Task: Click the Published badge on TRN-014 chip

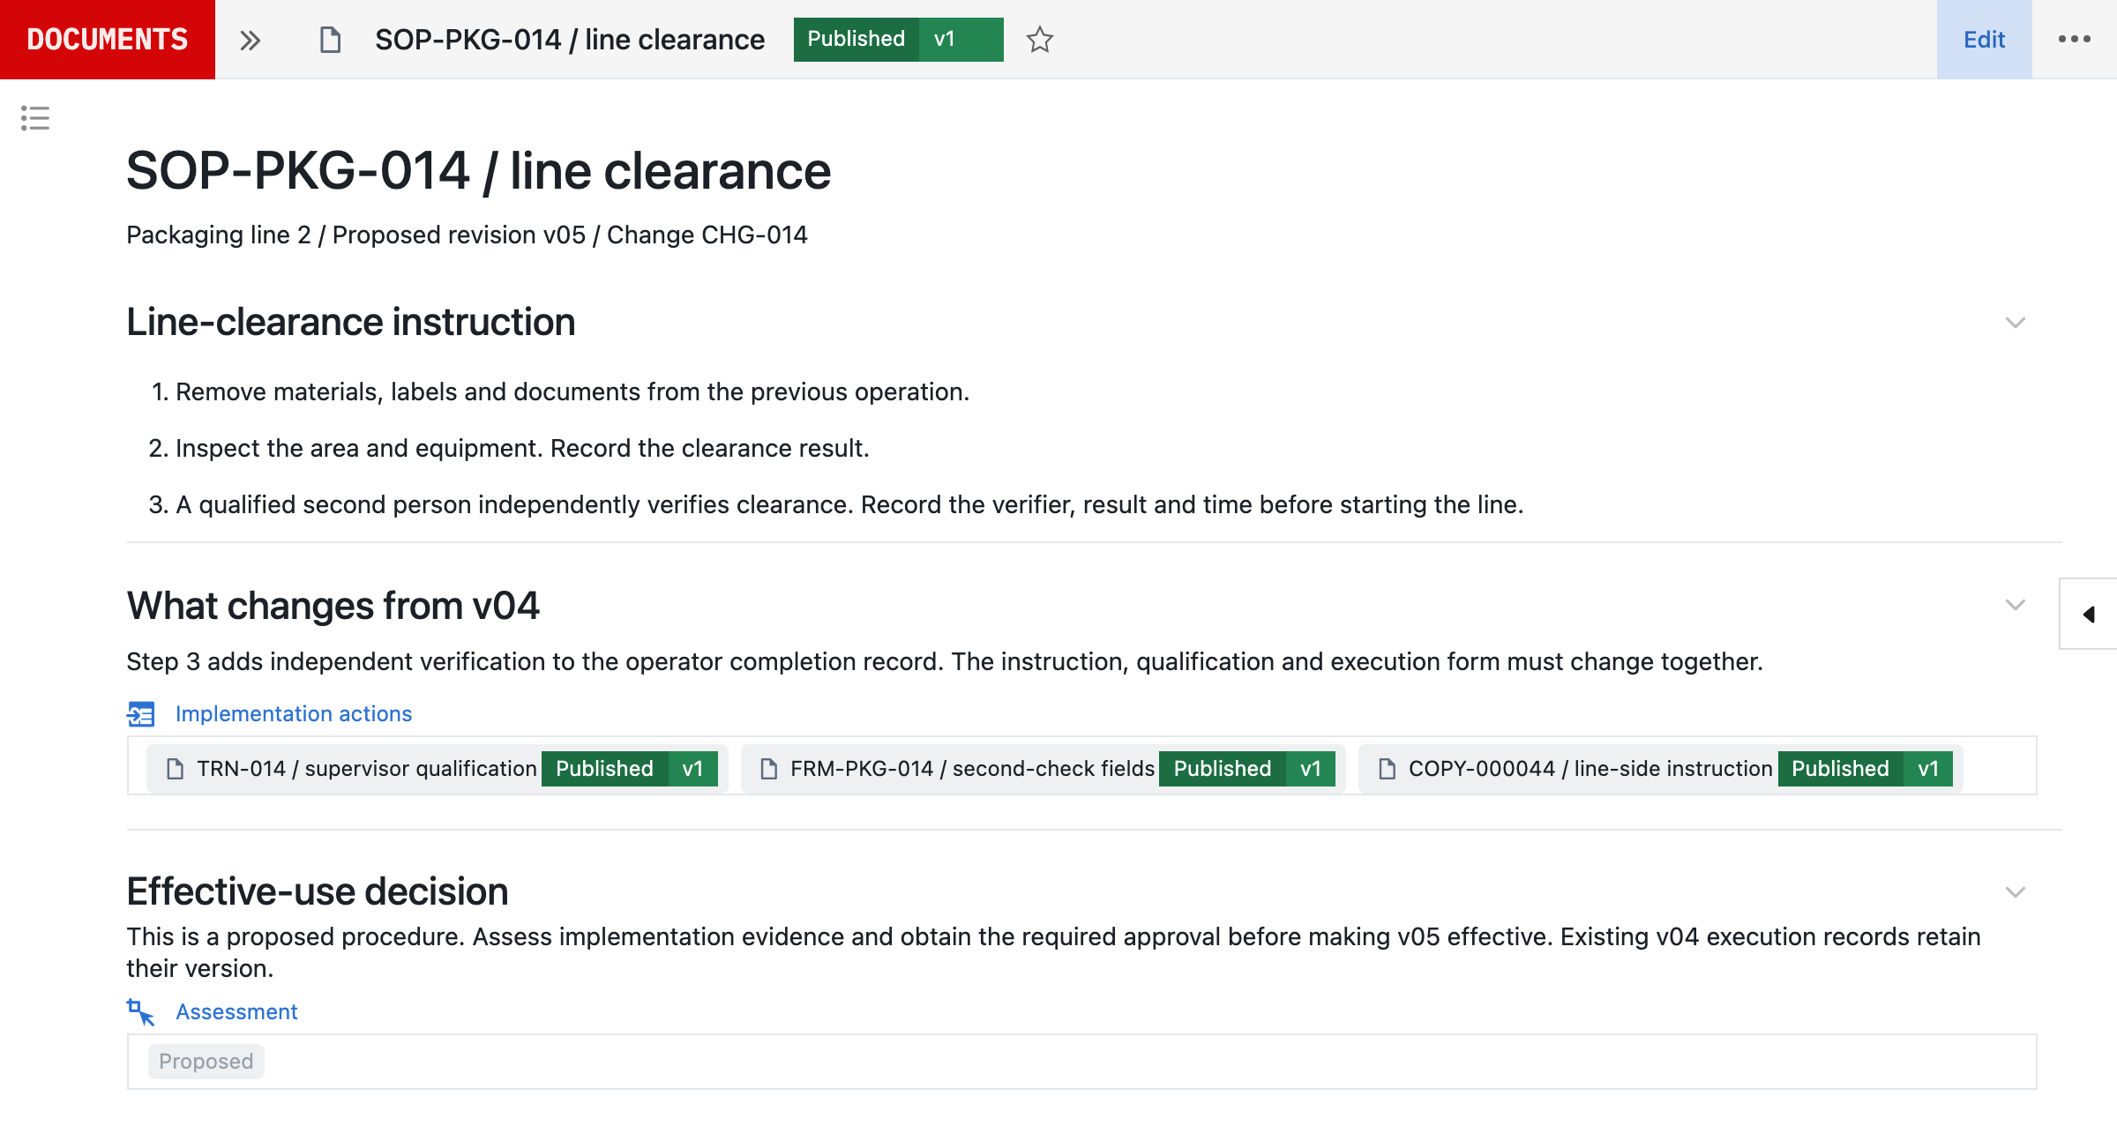Action: pyautogui.click(x=604, y=769)
